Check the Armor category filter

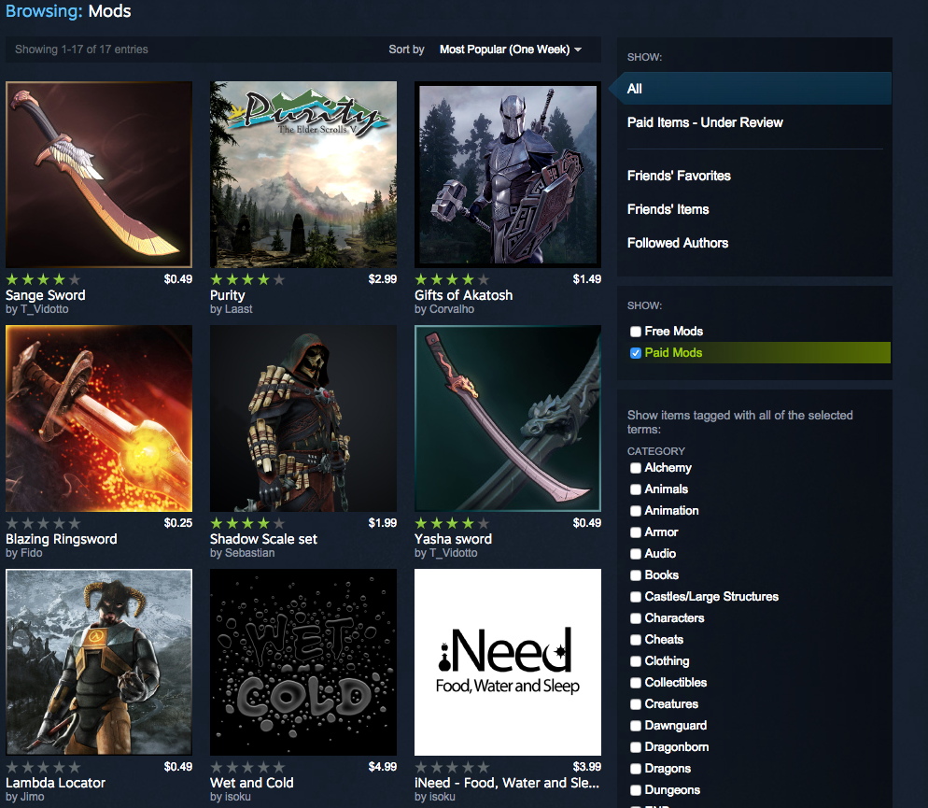(636, 532)
